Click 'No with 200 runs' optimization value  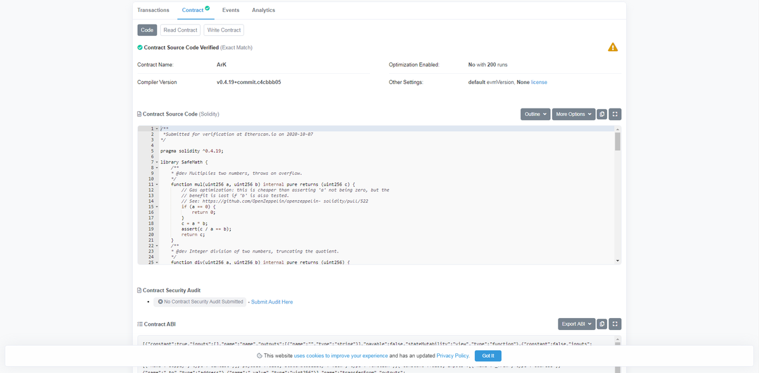[x=488, y=64]
